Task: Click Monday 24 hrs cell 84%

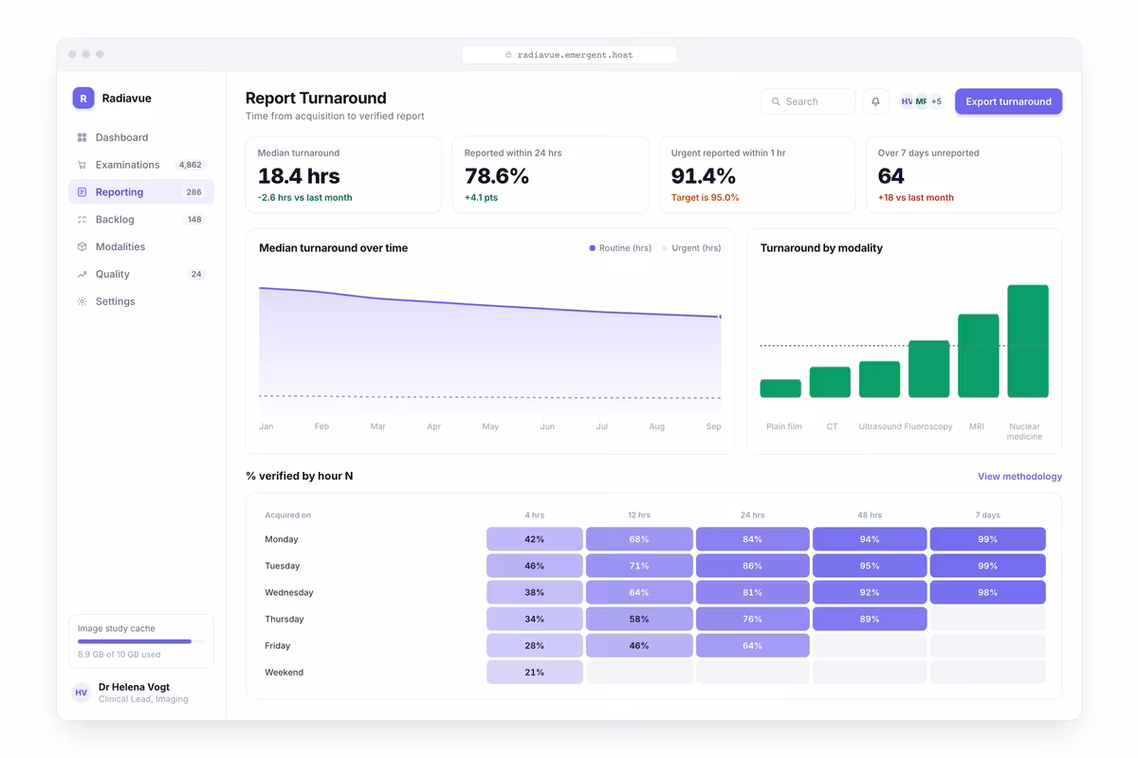Action: (x=752, y=539)
